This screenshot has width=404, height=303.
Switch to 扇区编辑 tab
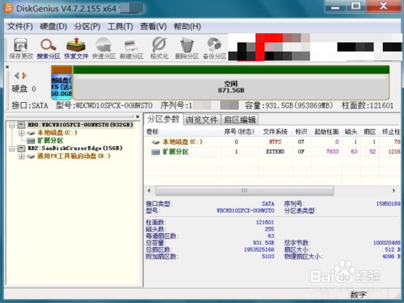[x=239, y=120]
